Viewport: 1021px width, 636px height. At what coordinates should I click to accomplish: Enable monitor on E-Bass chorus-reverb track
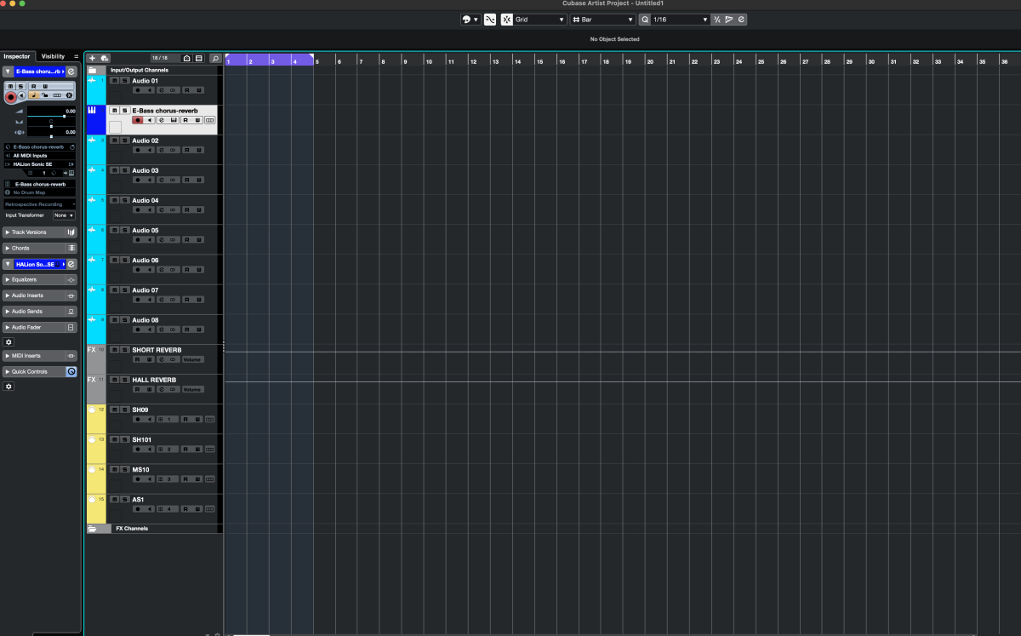[x=150, y=120]
